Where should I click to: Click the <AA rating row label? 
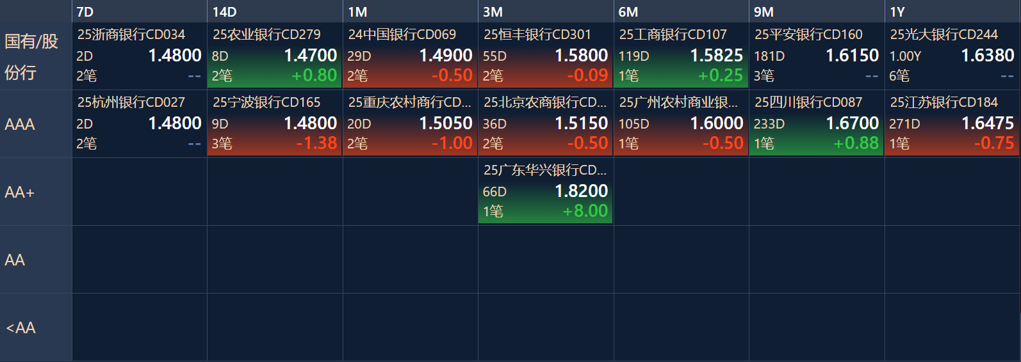[36, 327]
